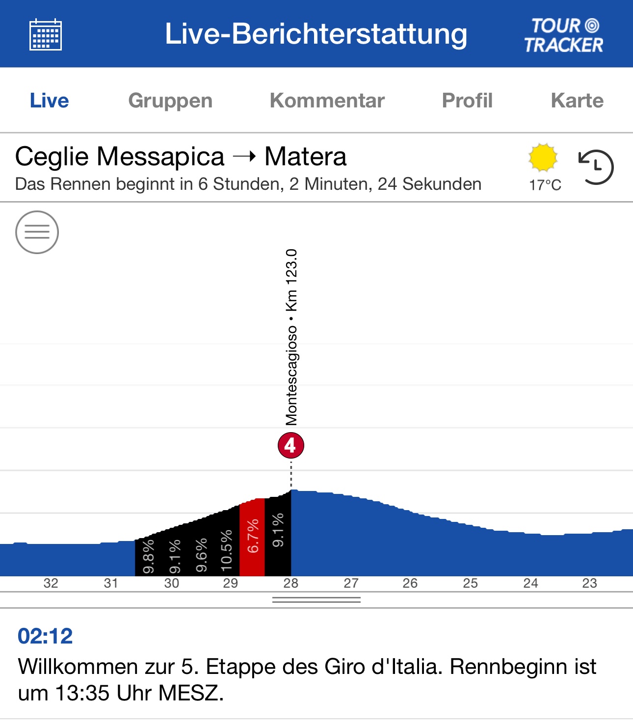Tap the Montescagioso Km 123.0 label
This screenshot has height=722, width=633.
(291, 337)
